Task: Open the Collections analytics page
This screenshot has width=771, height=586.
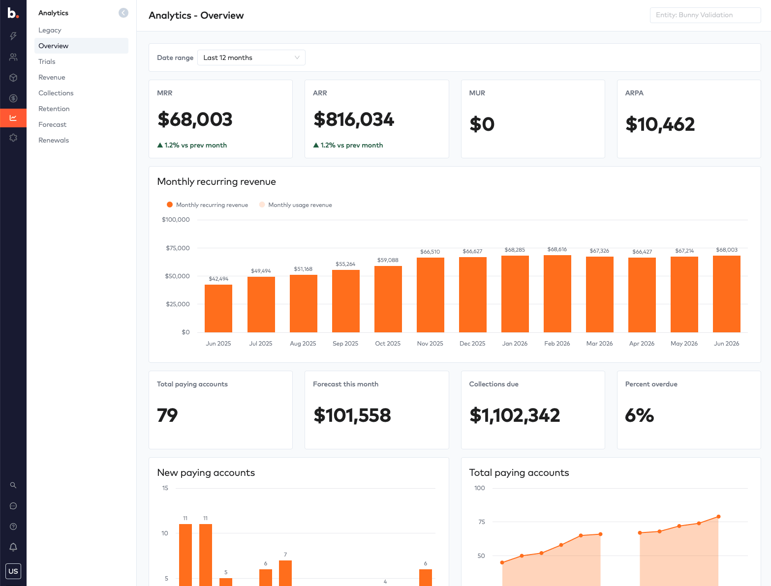Action: [x=56, y=93]
